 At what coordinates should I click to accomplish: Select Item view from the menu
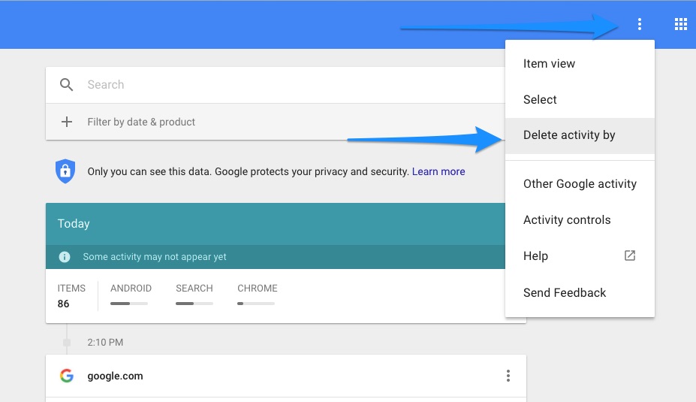click(549, 64)
